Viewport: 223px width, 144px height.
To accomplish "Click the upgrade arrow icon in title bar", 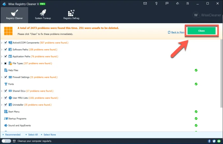I will pos(156,3).
